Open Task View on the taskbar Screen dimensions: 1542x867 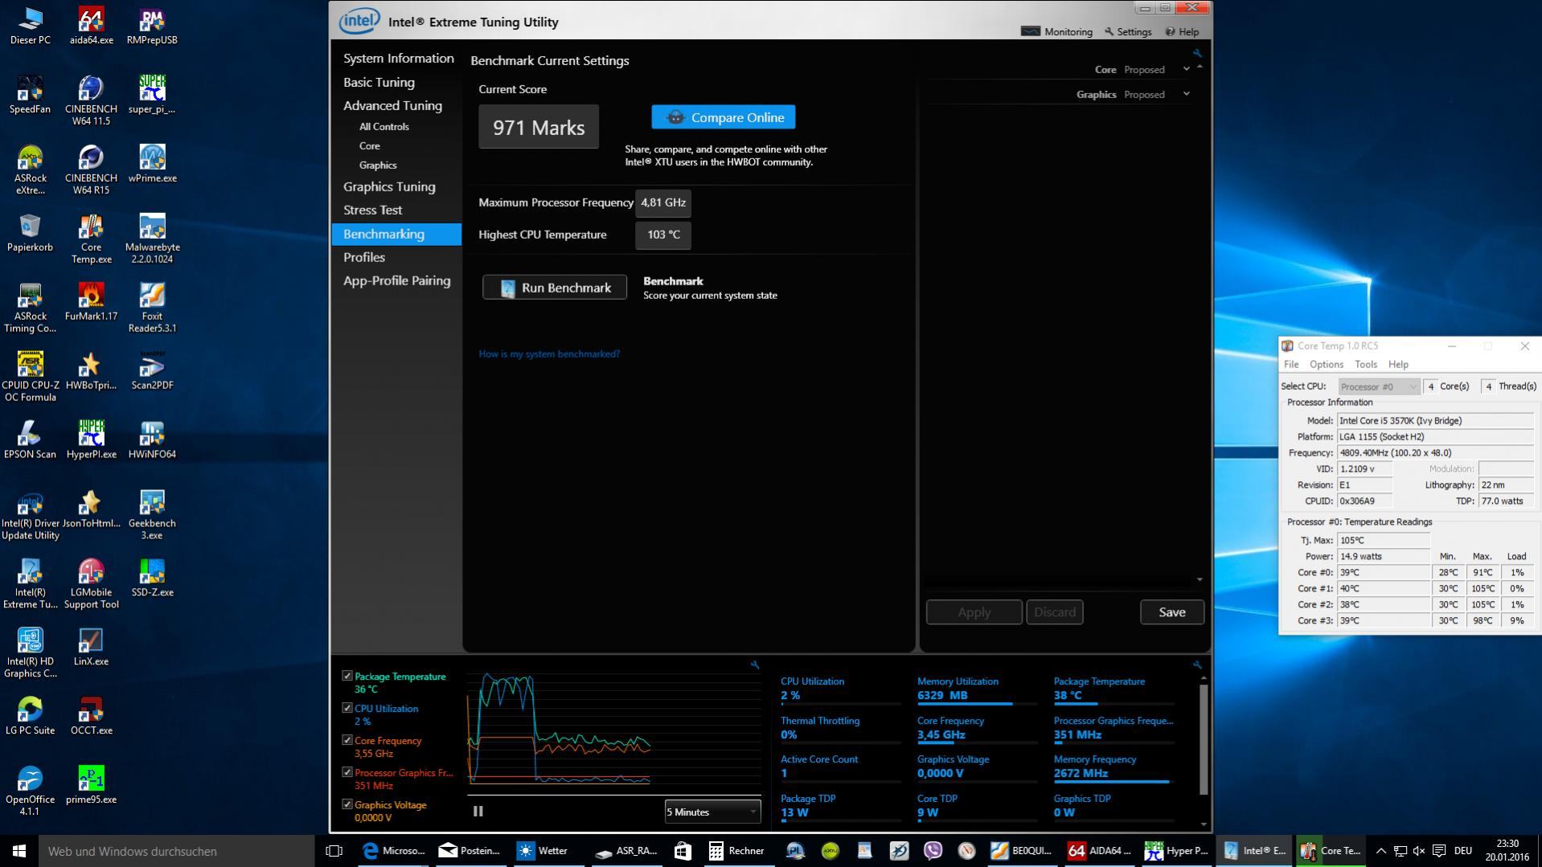[x=334, y=850]
